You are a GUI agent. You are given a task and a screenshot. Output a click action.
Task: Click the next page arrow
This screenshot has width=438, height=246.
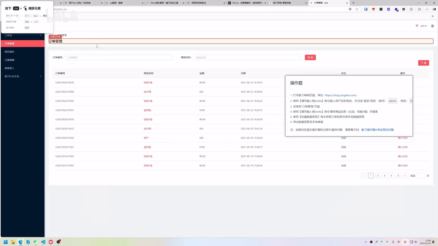pos(405,176)
